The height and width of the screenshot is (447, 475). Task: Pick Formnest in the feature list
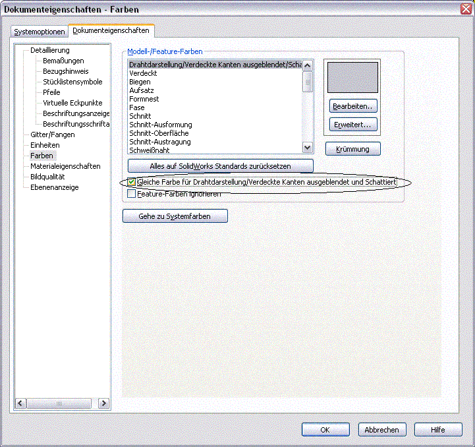coord(215,99)
